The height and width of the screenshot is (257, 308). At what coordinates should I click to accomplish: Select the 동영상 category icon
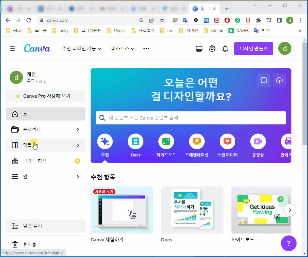click(x=258, y=141)
